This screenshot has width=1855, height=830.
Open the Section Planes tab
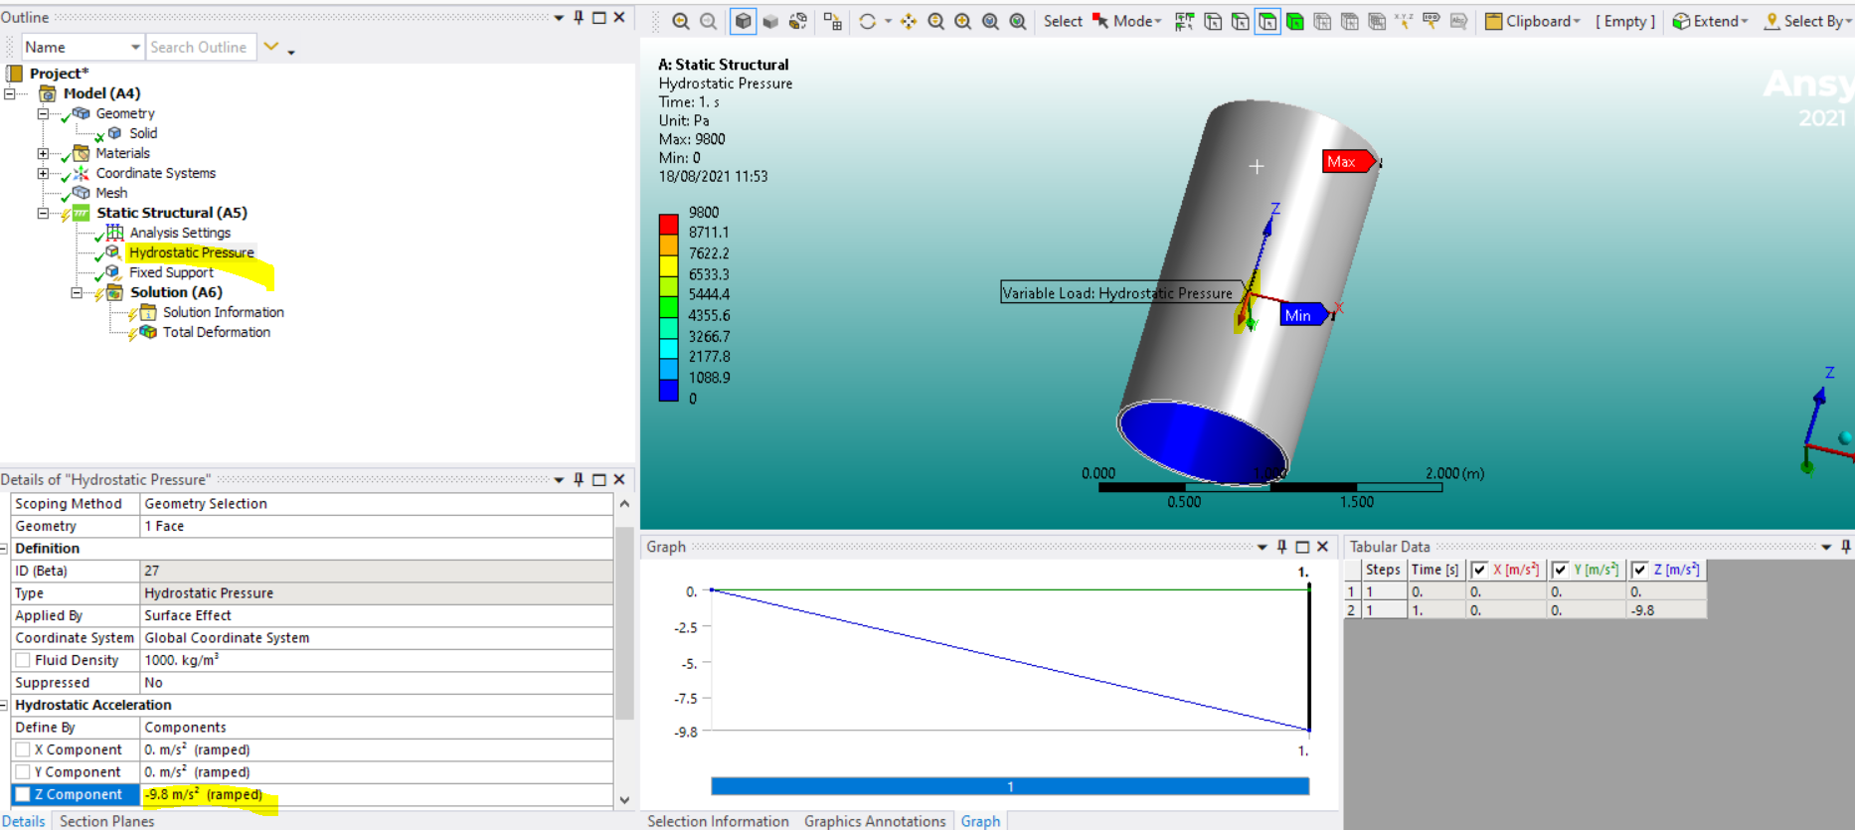pos(106,821)
